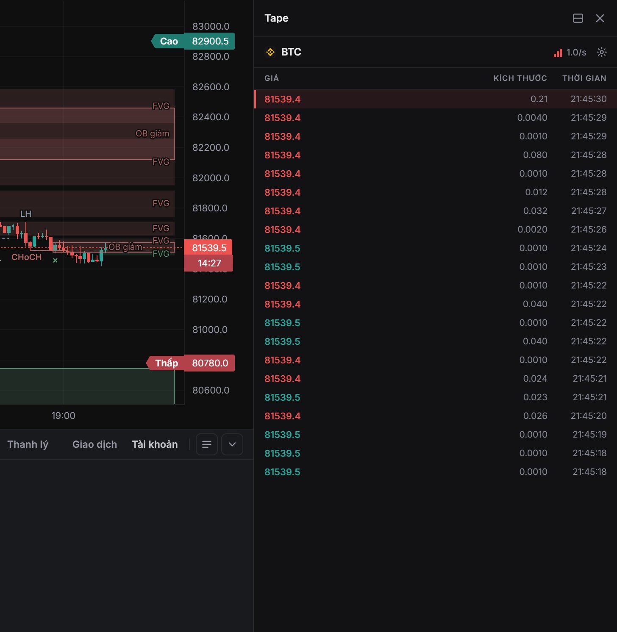
Task: Click the red trade rate bars icon
Action: coord(558,53)
